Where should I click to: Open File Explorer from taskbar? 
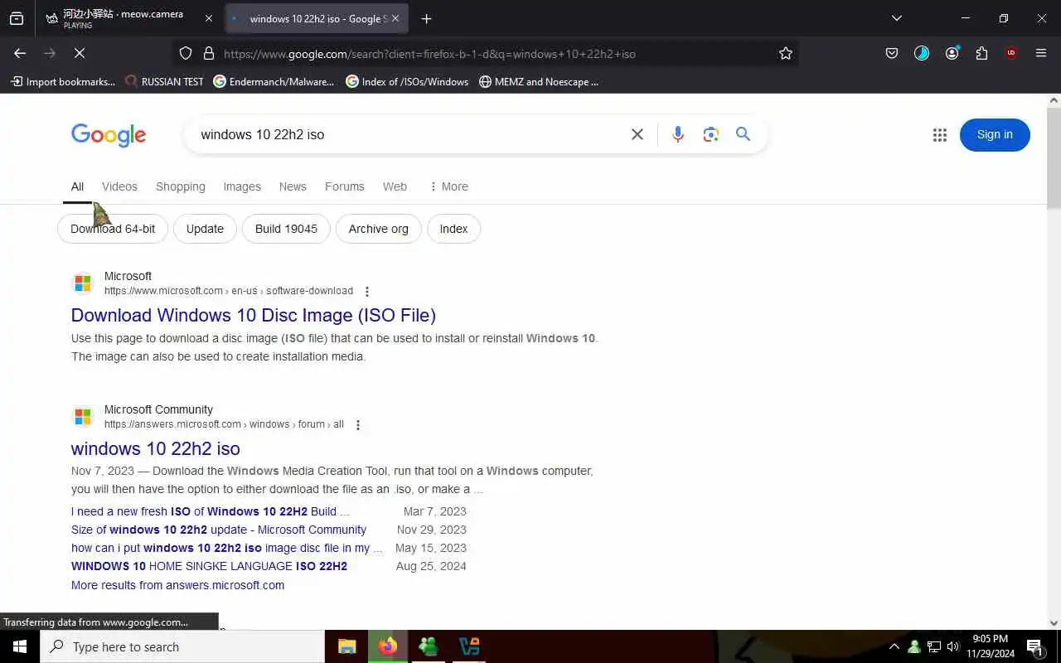click(347, 646)
